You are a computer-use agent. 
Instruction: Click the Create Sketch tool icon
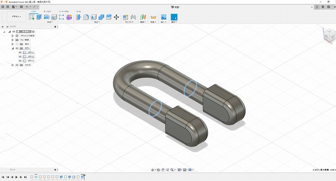[31, 17]
